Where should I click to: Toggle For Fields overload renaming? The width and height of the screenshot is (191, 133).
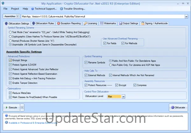(x=105, y=43)
